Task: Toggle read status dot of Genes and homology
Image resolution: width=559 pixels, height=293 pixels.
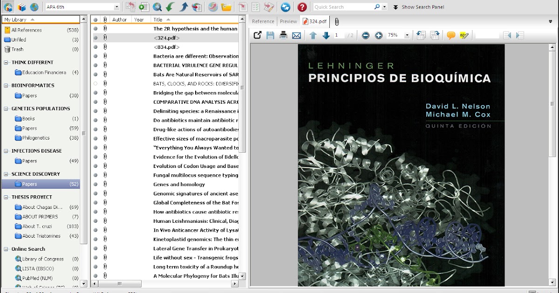Action: pos(95,184)
